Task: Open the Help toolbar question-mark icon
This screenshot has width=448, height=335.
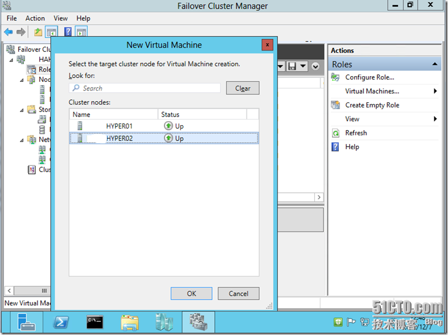Action: coord(68,32)
